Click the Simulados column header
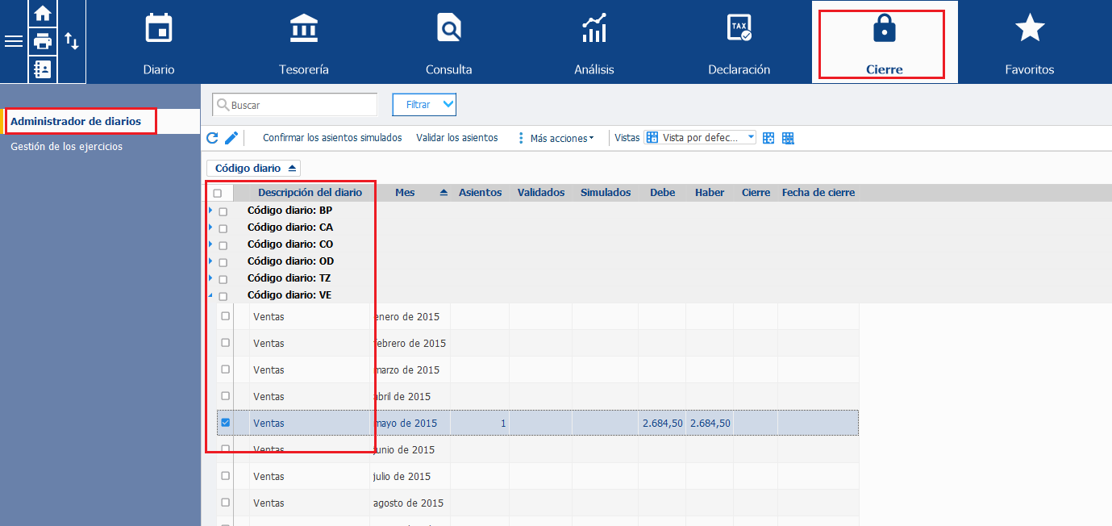Image resolution: width=1112 pixels, height=526 pixels. coord(606,193)
